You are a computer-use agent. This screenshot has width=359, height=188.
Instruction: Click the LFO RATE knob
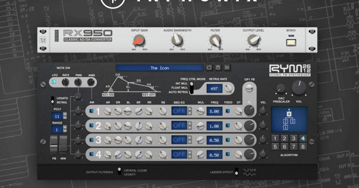point(65,82)
